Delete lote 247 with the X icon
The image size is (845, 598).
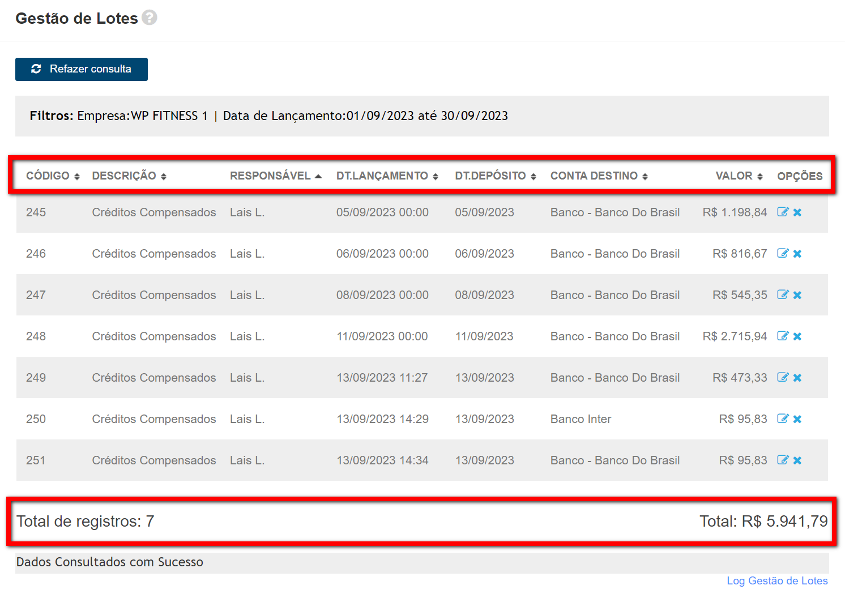coord(797,295)
